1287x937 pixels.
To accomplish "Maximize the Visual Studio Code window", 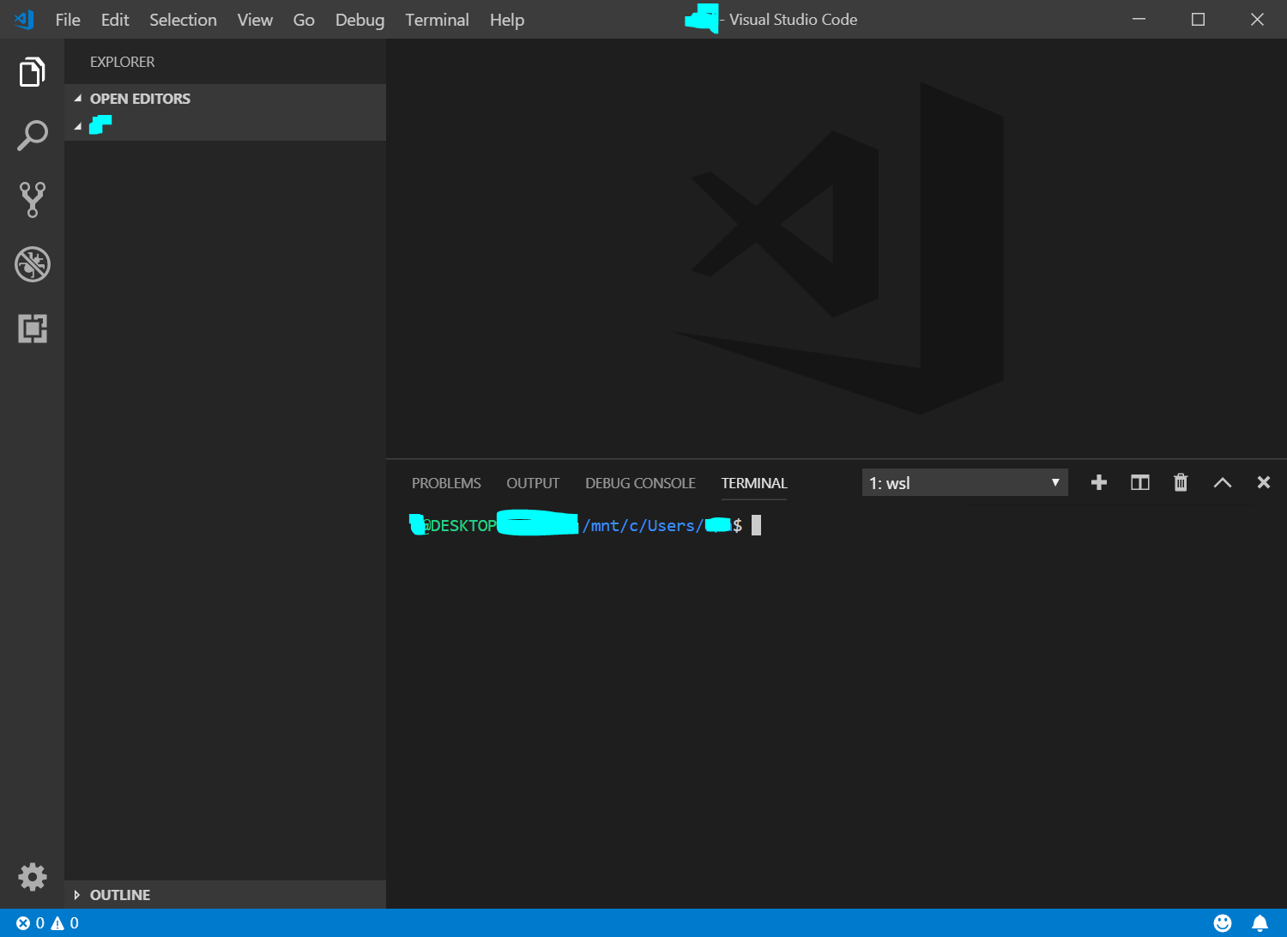I will [1199, 19].
